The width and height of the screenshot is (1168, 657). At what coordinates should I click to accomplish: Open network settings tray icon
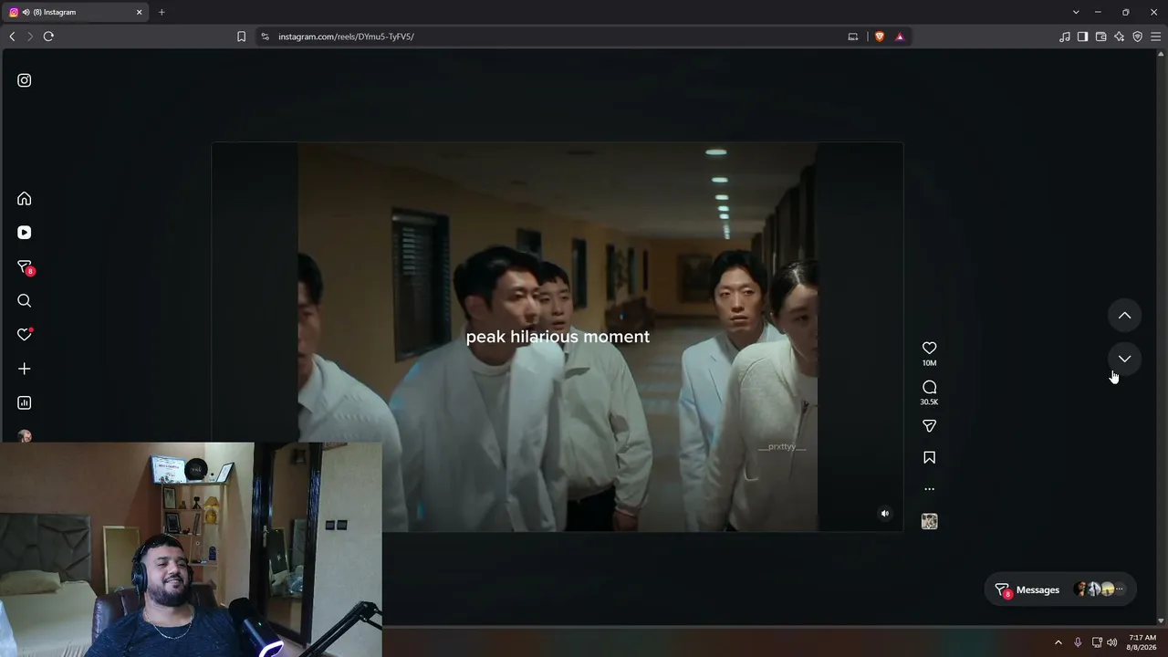pos(1097,642)
